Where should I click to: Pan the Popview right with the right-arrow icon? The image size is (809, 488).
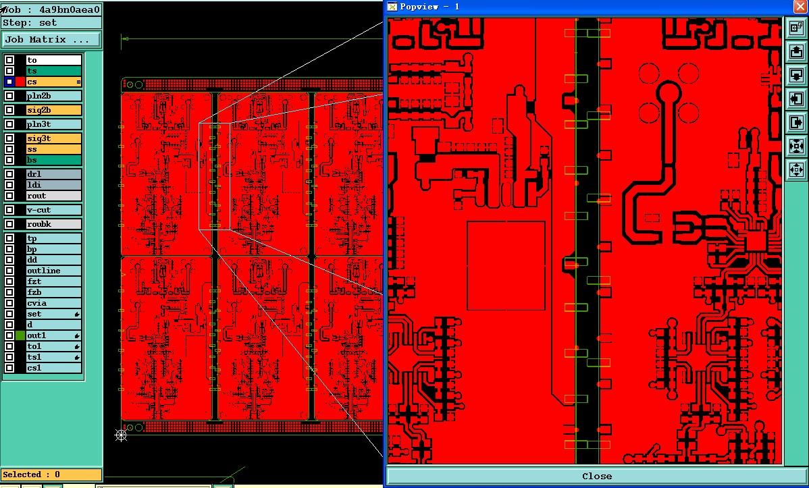pyautogui.click(x=796, y=122)
